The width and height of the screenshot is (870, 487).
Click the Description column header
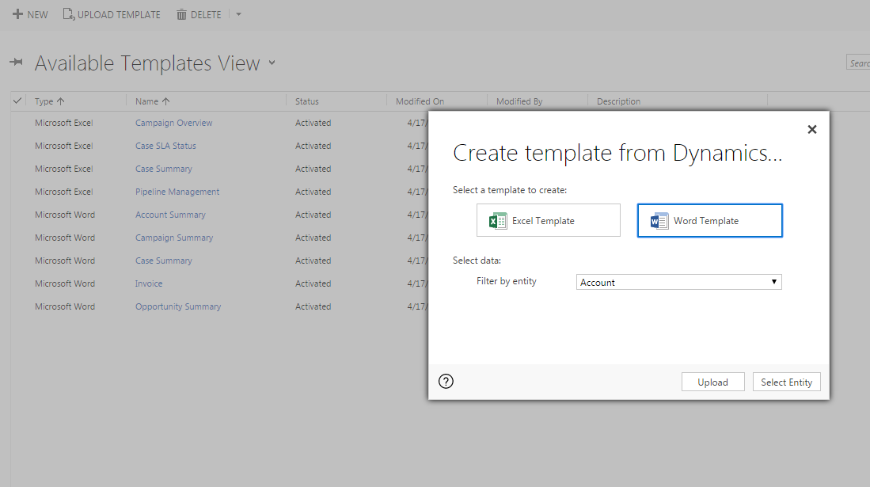[x=618, y=101]
